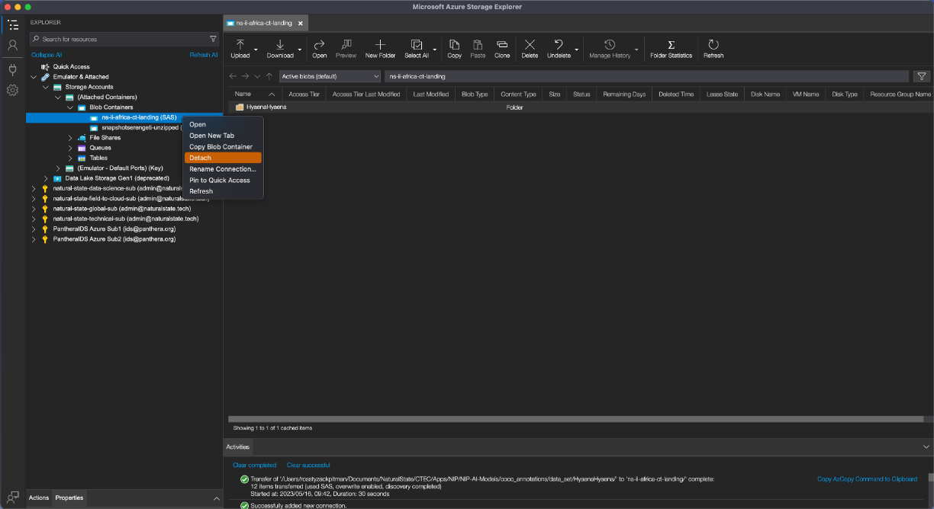Screen dimensions: 934x509
Task: Switch to the Actions tab
Action: pyautogui.click(x=39, y=498)
